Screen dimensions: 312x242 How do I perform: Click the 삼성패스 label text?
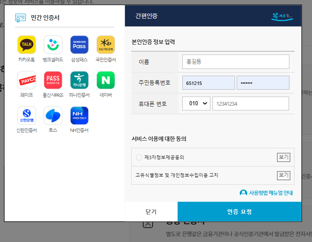(x=79, y=59)
